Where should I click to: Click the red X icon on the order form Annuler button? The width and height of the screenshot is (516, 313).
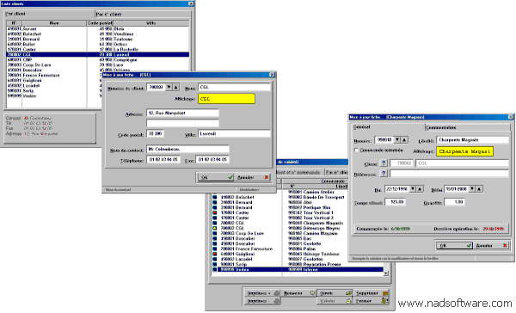(505, 246)
